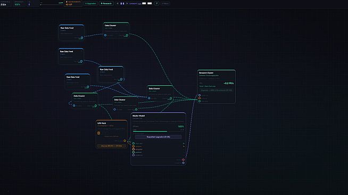Select the green input port on Research Cluster
This screenshot has width=348, height=195.
[200, 101]
